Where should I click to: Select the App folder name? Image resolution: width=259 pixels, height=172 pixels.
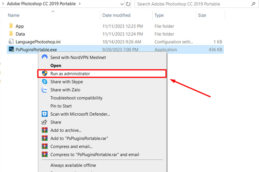point(20,26)
